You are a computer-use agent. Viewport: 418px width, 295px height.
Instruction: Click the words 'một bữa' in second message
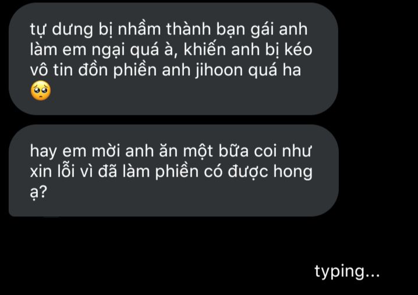(216, 151)
